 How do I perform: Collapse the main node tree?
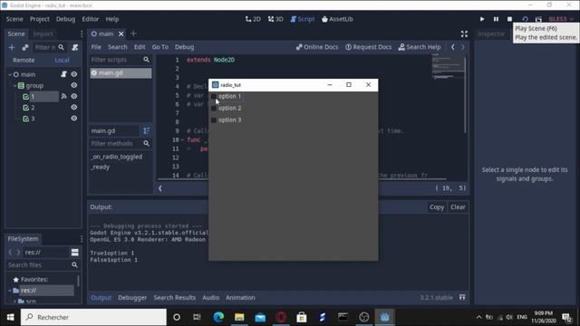click(10, 74)
